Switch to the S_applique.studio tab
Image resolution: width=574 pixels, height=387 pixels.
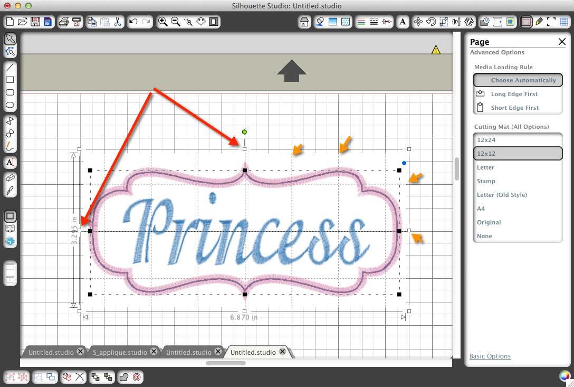pyautogui.click(x=120, y=352)
